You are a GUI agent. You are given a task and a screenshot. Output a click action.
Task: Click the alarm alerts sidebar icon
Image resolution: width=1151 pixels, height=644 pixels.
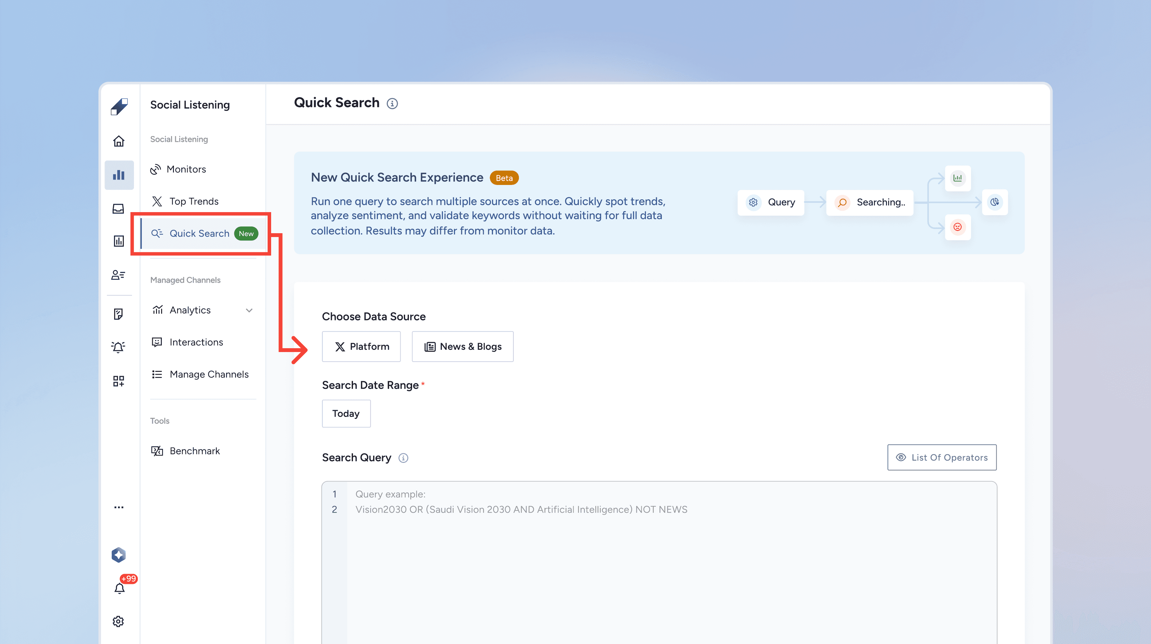118,347
